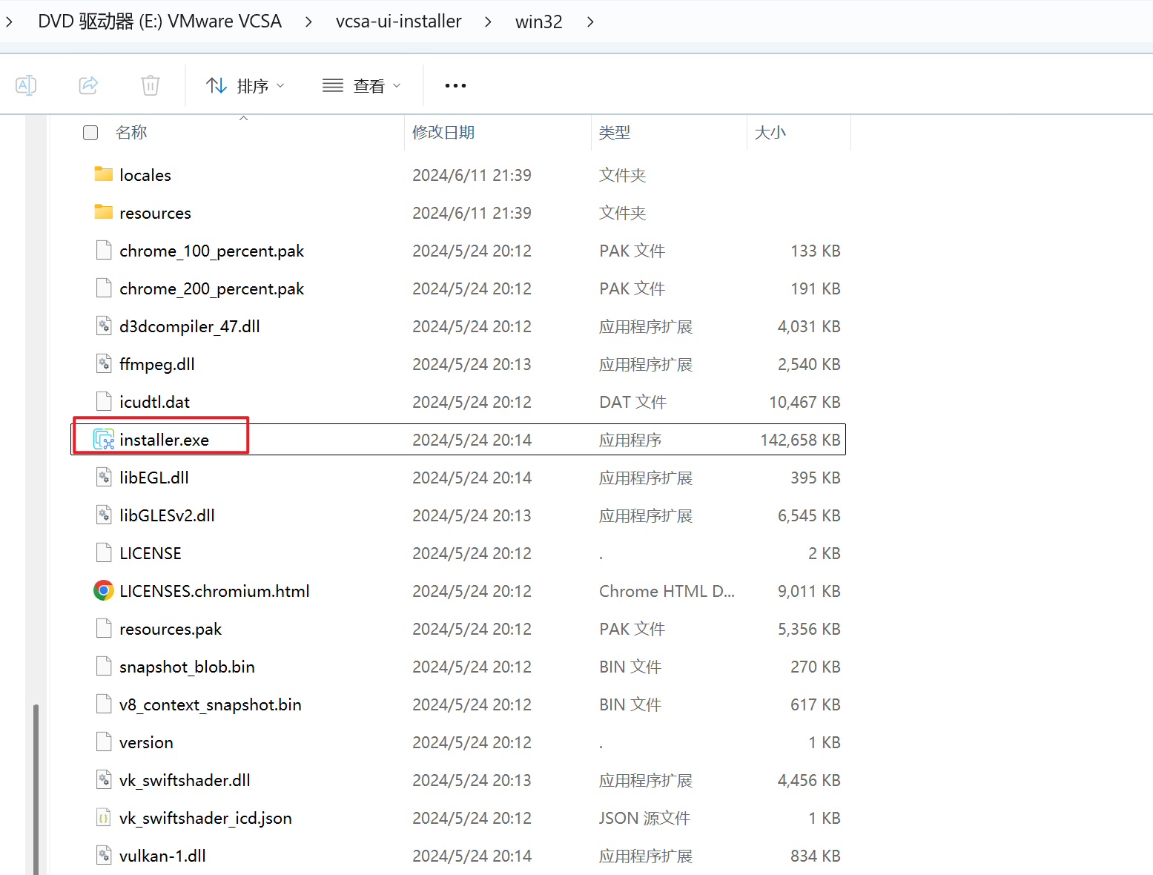Click the ffmpeg.dll file name
The image size is (1153, 875).
coord(157,364)
